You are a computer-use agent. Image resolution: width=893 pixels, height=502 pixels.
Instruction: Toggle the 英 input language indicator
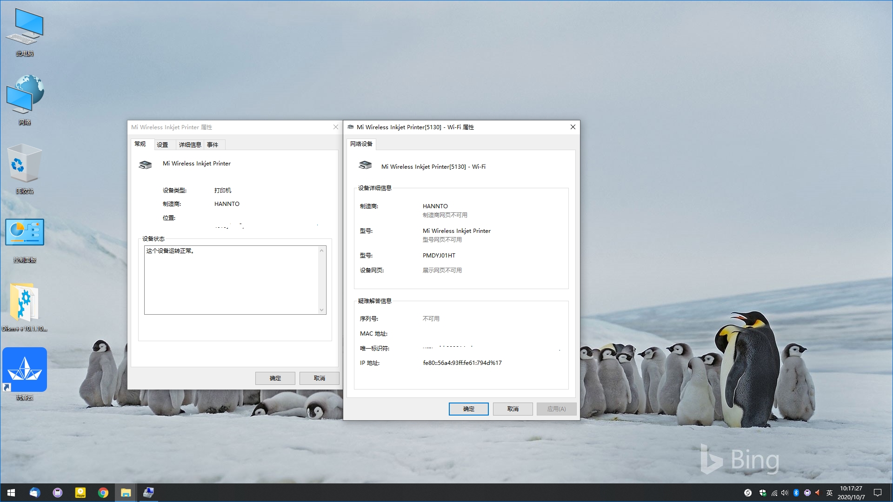click(829, 493)
